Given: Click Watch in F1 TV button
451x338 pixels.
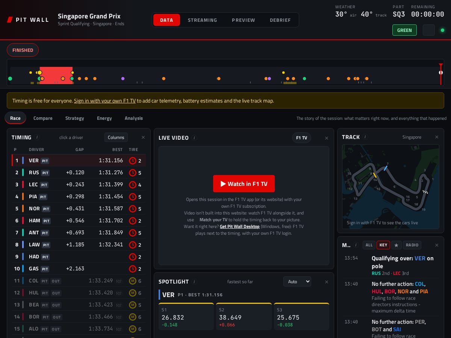Looking at the screenshot, I should [x=244, y=184].
